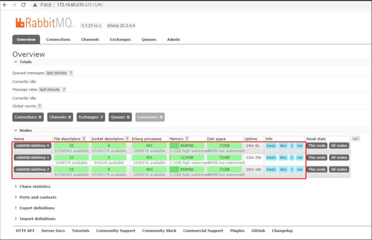The height and width of the screenshot is (240, 372).
Task: Click basic tag in rabbitmq-0 row
Action: pos(271,146)
